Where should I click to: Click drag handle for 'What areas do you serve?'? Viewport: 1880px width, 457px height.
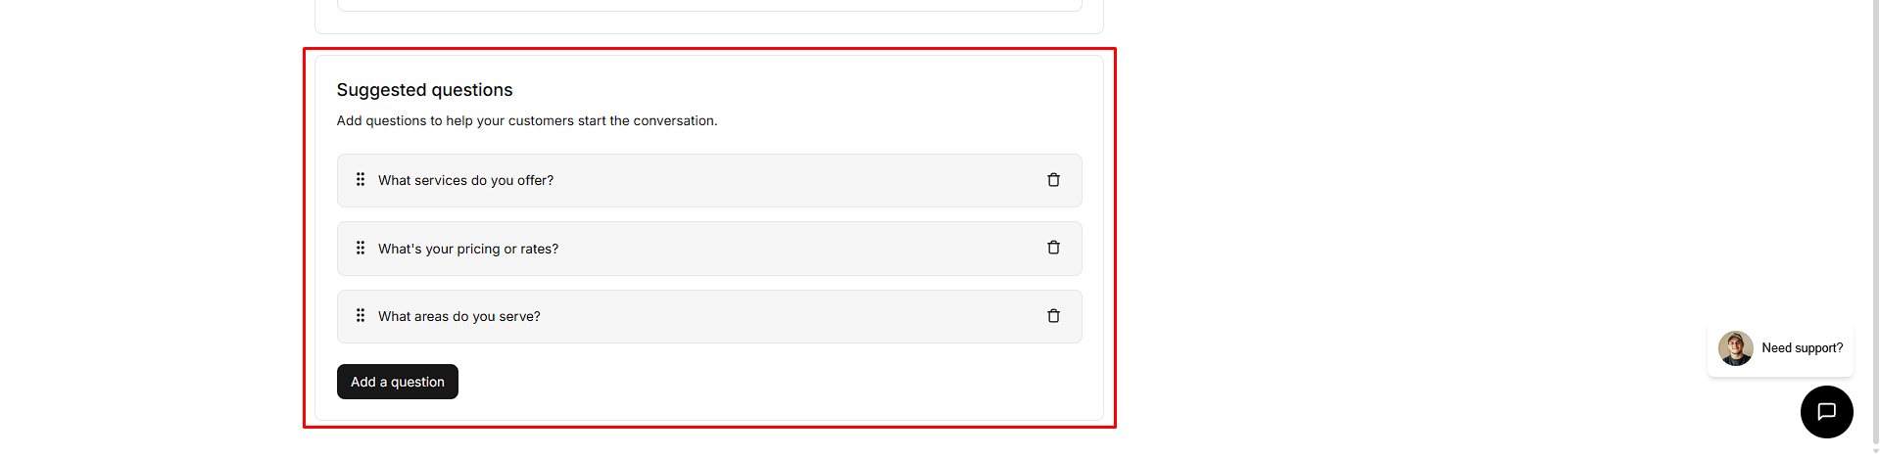tap(361, 316)
